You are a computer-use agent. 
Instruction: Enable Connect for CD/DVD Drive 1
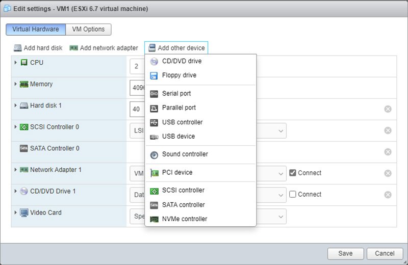point(292,194)
